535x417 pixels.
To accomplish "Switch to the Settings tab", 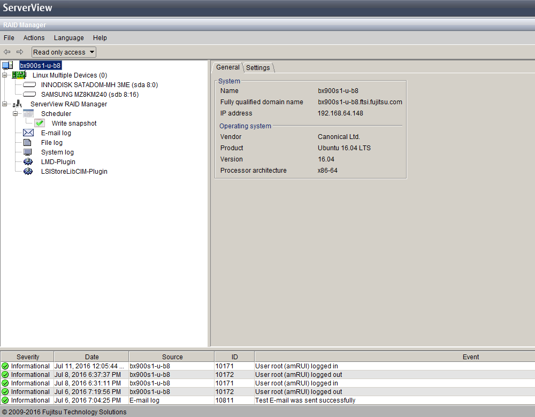I will tap(258, 67).
